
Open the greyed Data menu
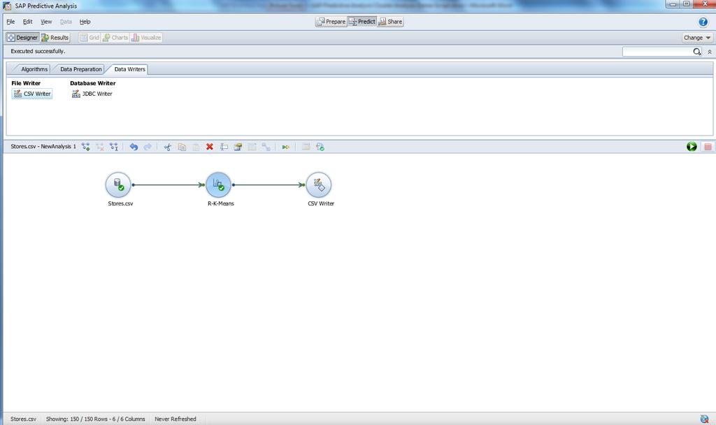pyautogui.click(x=66, y=22)
